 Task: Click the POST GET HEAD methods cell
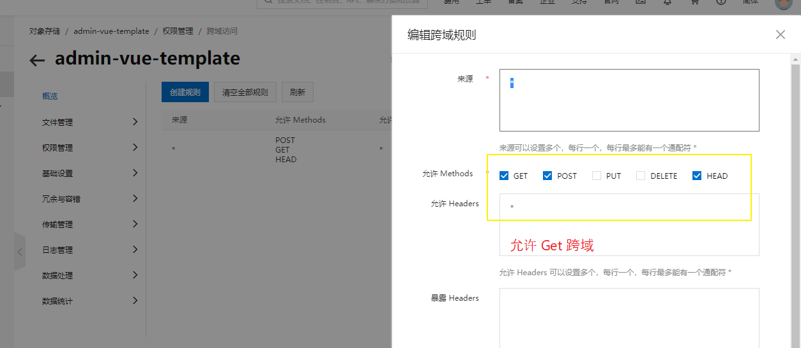[x=286, y=149]
